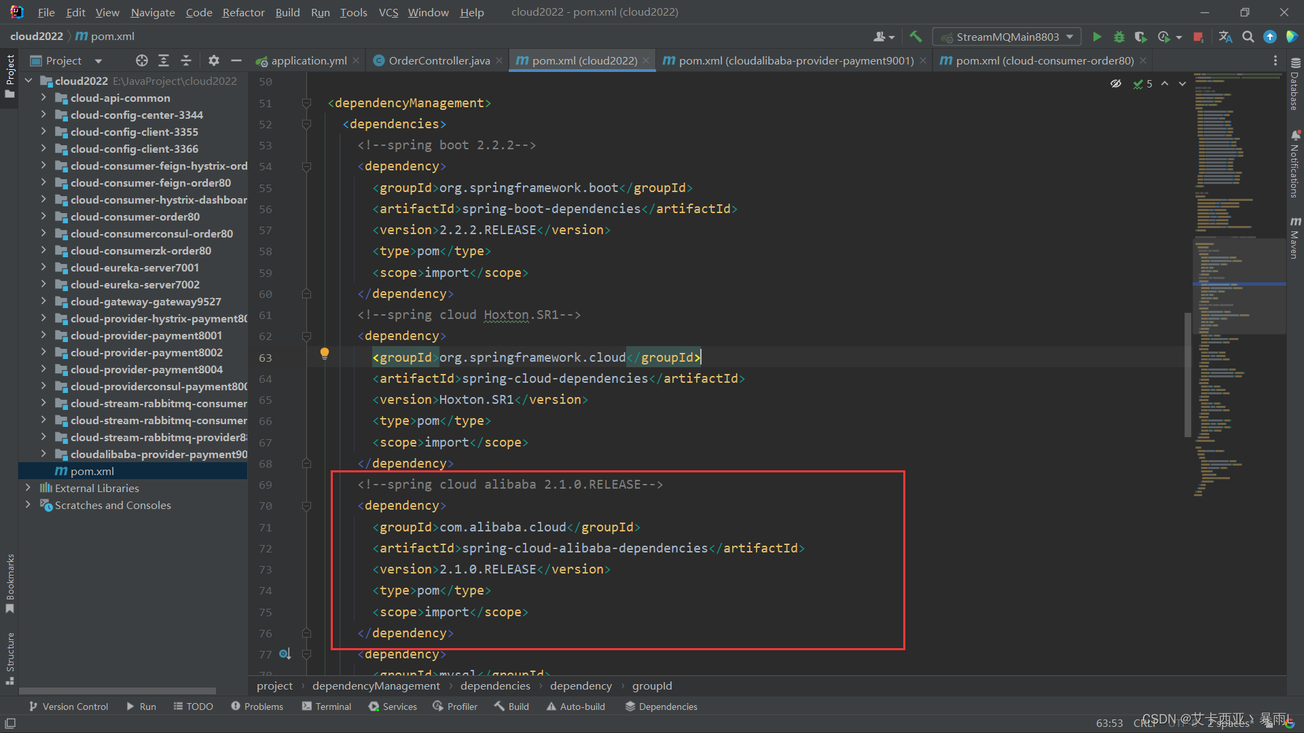Toggle reader mode eye icon
The image size is (1304, 733).
[x=1116, y=83]
